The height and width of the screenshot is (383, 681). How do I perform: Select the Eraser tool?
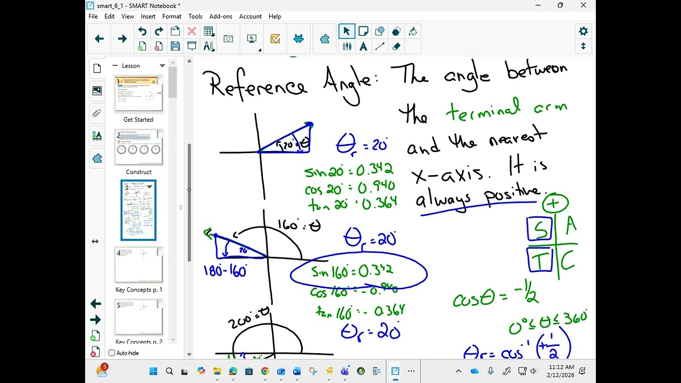[x=396, y=46]
